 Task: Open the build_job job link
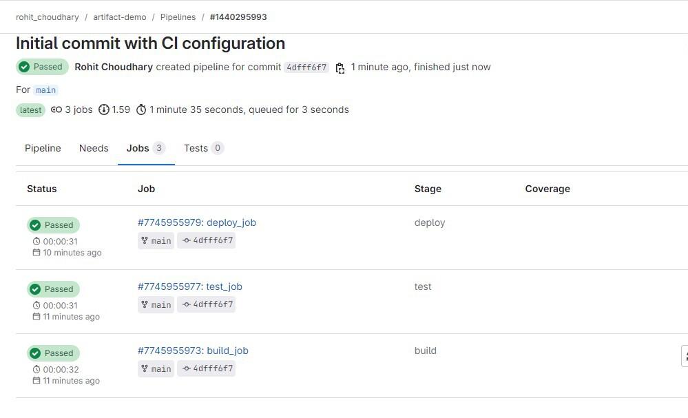pyautogui.click(x=193, y=351)
